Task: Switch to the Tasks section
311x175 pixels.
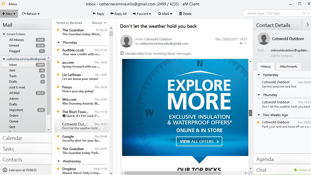Action: [x=26, y=149]
